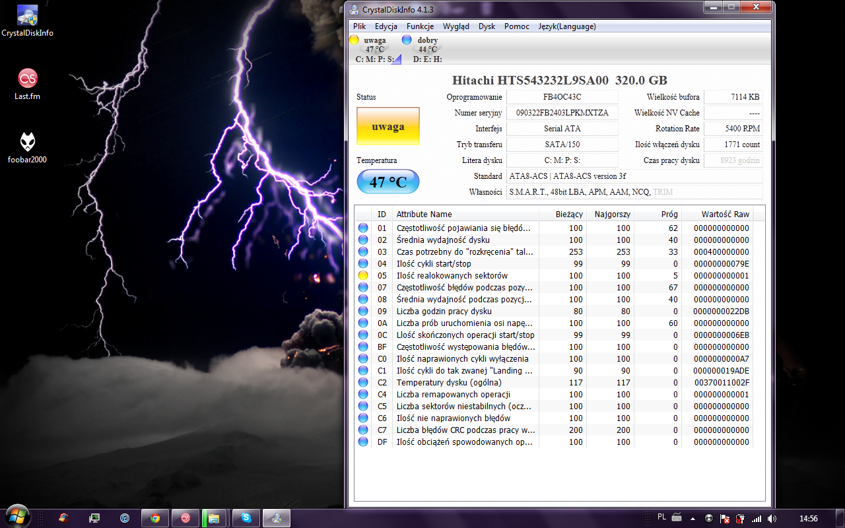Image resolution: width=845 pixels, height=528 pixels.
Task: Open the network signal tray icon
Action: pyautogui.click(x=757, y=518)
